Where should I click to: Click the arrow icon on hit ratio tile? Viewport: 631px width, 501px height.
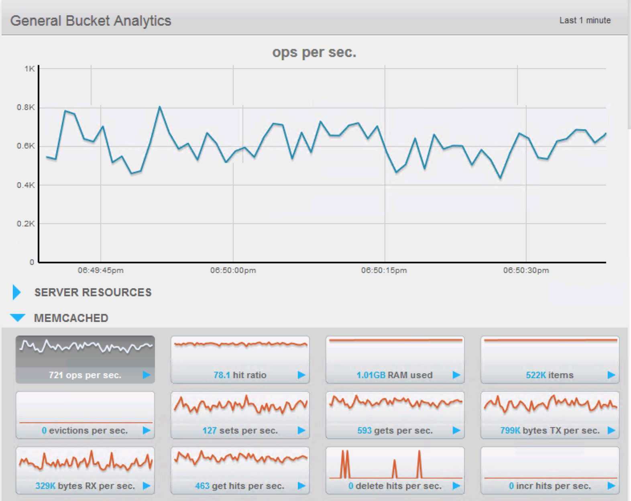(x=301, y=375)
